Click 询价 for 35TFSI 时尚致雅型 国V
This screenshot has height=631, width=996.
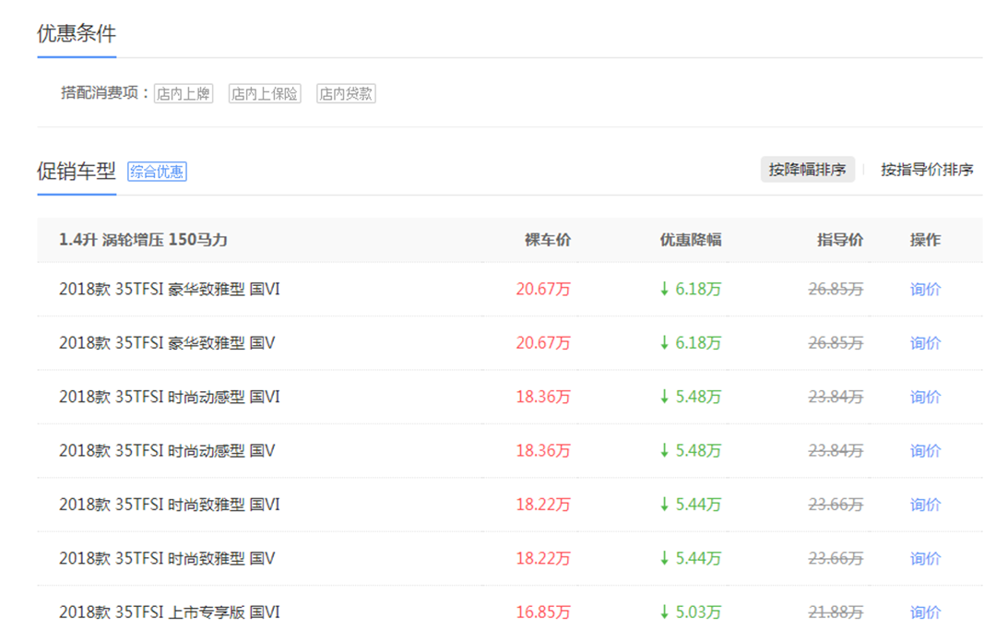[925, 558]
